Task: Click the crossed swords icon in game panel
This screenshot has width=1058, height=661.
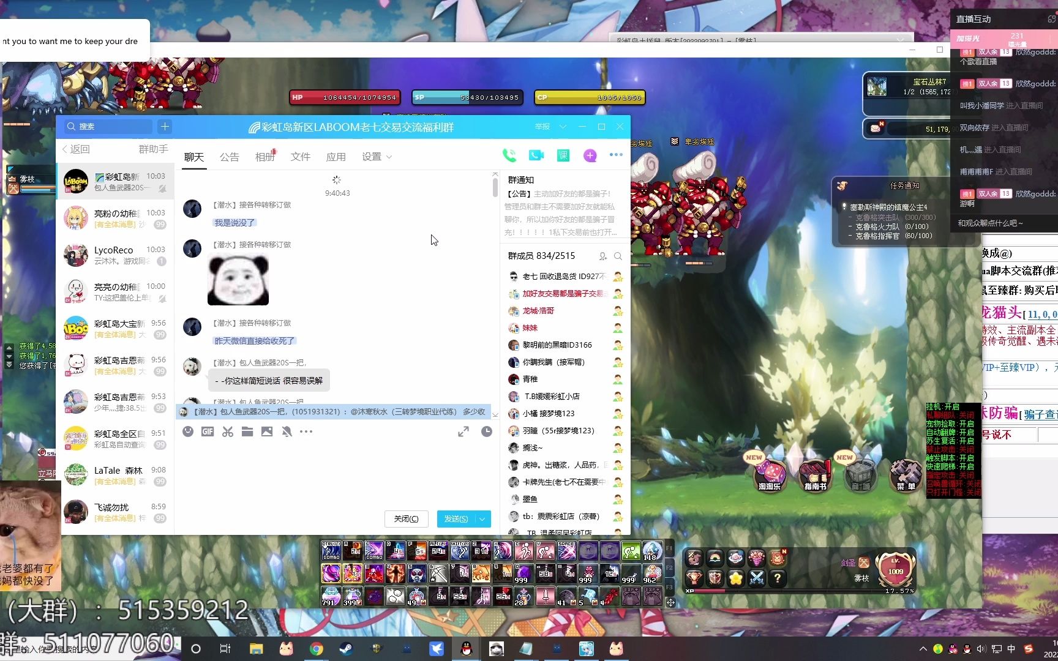Action: pos(757,578)
